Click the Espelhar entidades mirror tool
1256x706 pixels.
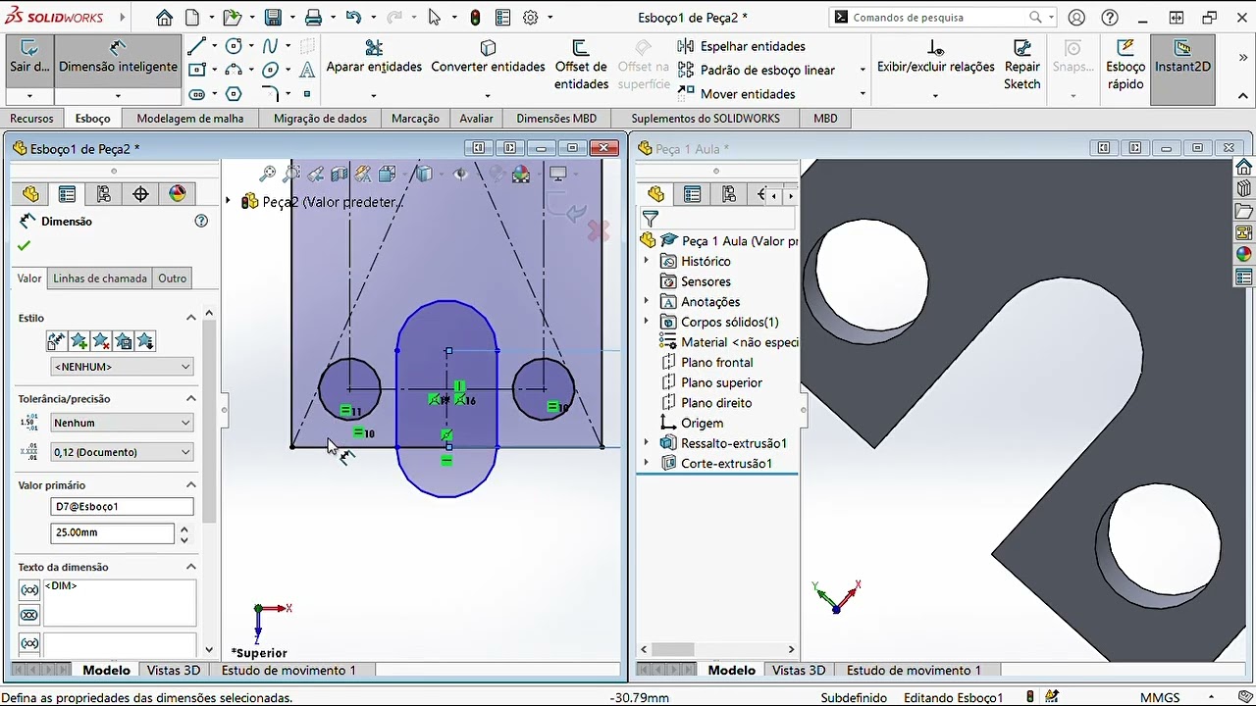pos(741,46)
